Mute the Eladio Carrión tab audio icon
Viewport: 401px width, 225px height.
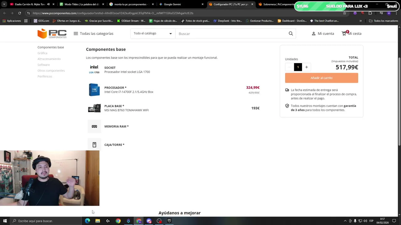(48, 4)
